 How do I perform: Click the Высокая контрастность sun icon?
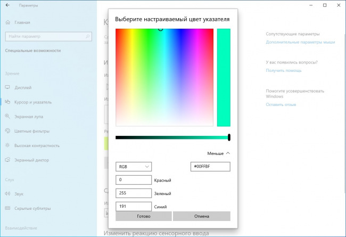(7, 145)
